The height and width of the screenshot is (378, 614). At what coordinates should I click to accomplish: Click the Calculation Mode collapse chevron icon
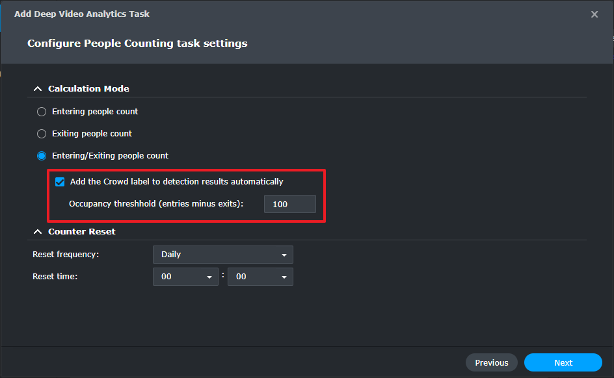[x=38, y=88]
